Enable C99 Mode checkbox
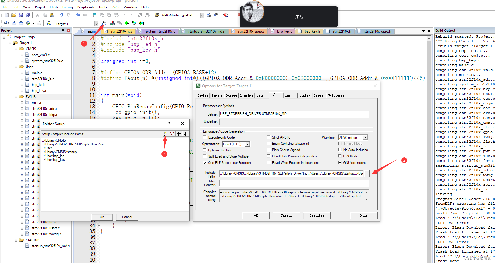 point(340,156)
